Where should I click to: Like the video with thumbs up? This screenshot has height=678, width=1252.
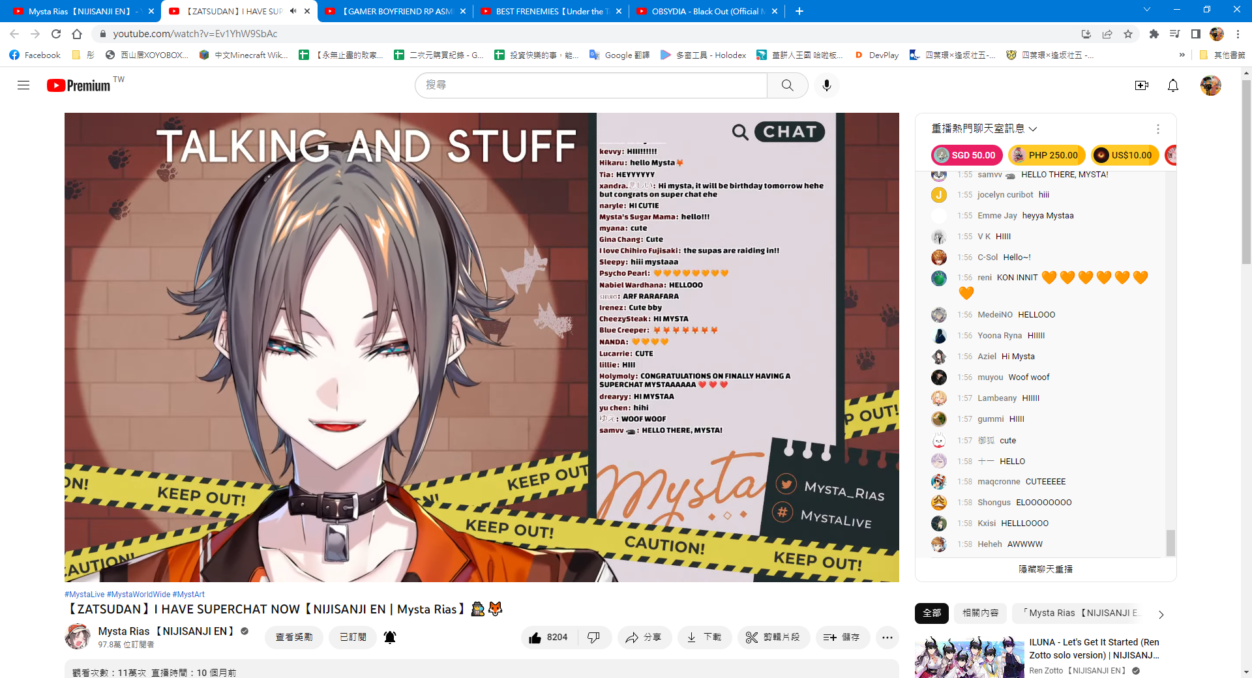tap(548, 637)
